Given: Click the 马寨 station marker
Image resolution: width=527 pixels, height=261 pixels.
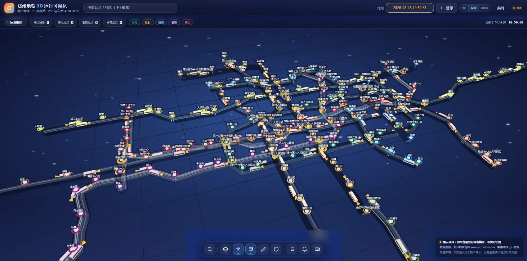Looking at the screenshot, I should coord(76,230).
